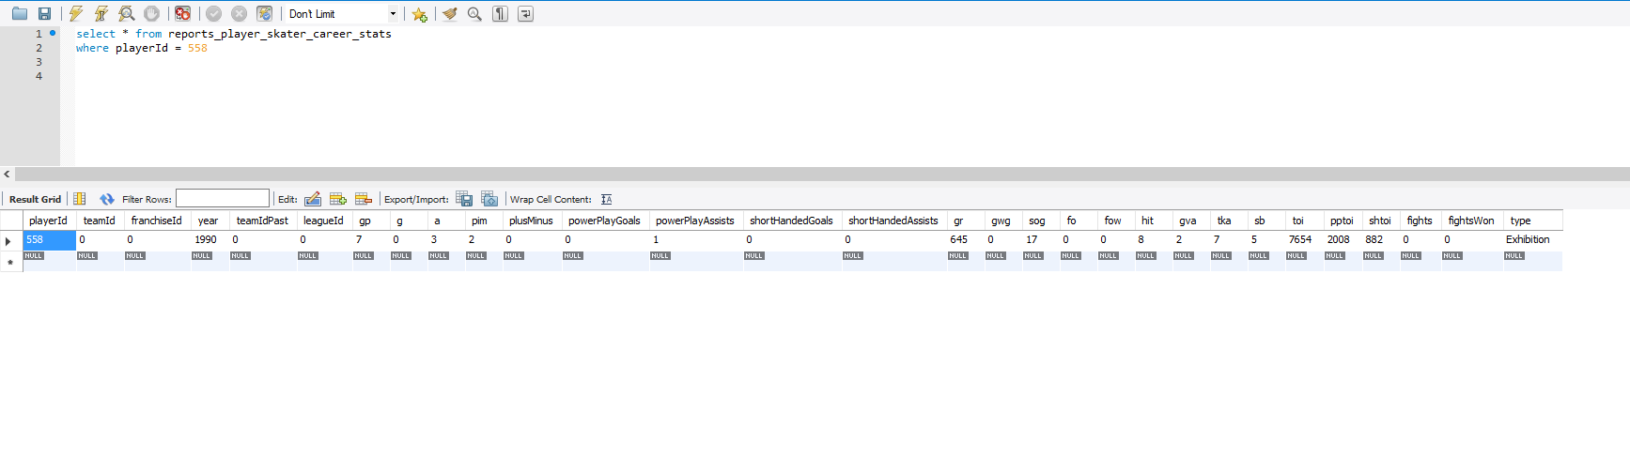
Task: Beautify the SQL with the broom icon
Action: click(x=450, y=14)
